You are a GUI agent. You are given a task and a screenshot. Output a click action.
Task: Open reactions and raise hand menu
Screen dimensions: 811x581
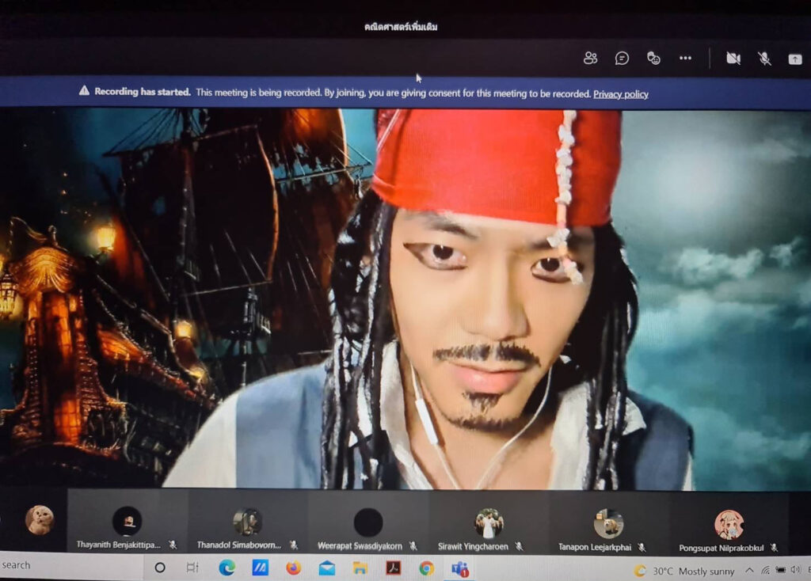(x=653, y=58)
